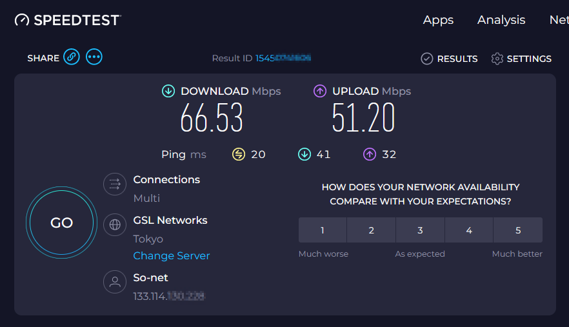This screenshot has height=327, width=569.
Task: Click the Connections heading
Action: click(x=166, y=180)
